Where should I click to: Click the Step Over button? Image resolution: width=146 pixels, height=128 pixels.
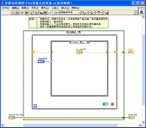click(x=45, y=13)
